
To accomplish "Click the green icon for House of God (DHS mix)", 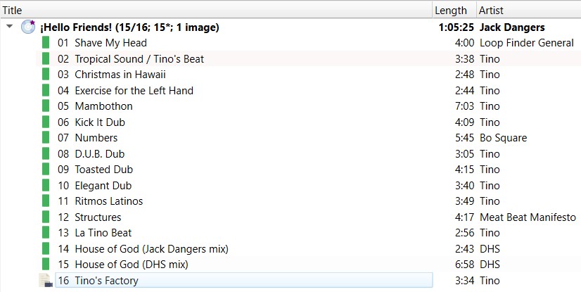I will pyautogui.click(x=46, y=265).
